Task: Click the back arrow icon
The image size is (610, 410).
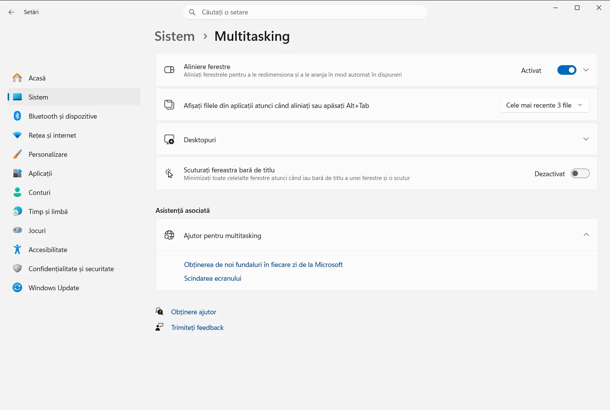Action: 11,12
